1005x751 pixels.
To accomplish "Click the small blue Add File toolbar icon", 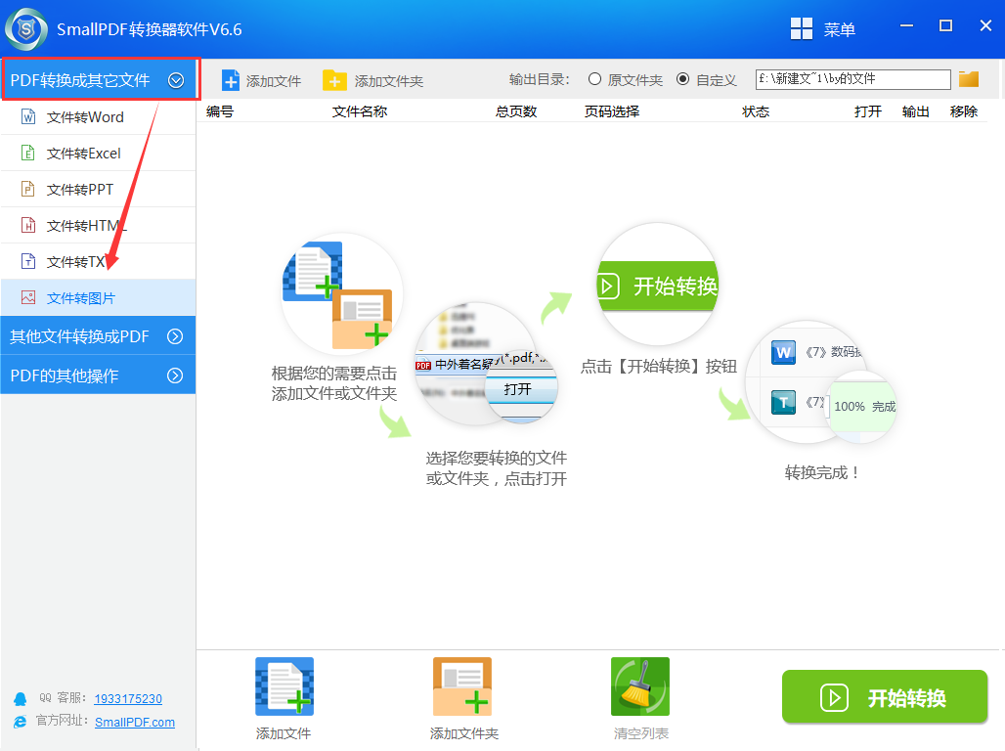I will tap(231, 80).
